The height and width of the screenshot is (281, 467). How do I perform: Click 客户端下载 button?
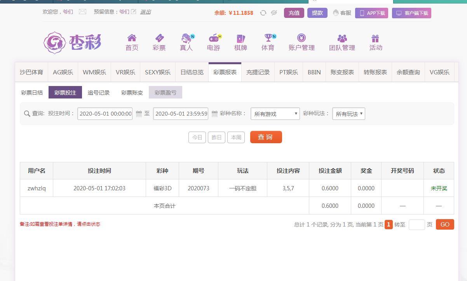[x=411, y=13]
